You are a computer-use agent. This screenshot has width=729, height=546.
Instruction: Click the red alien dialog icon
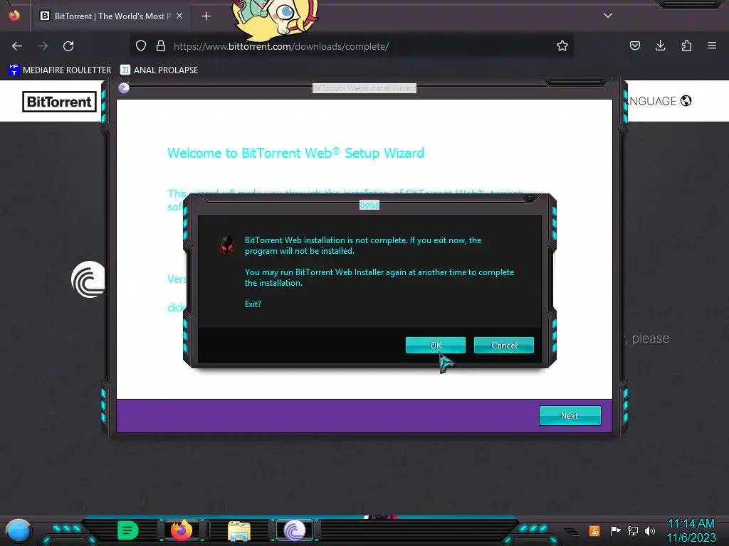(x=227, y=245)
